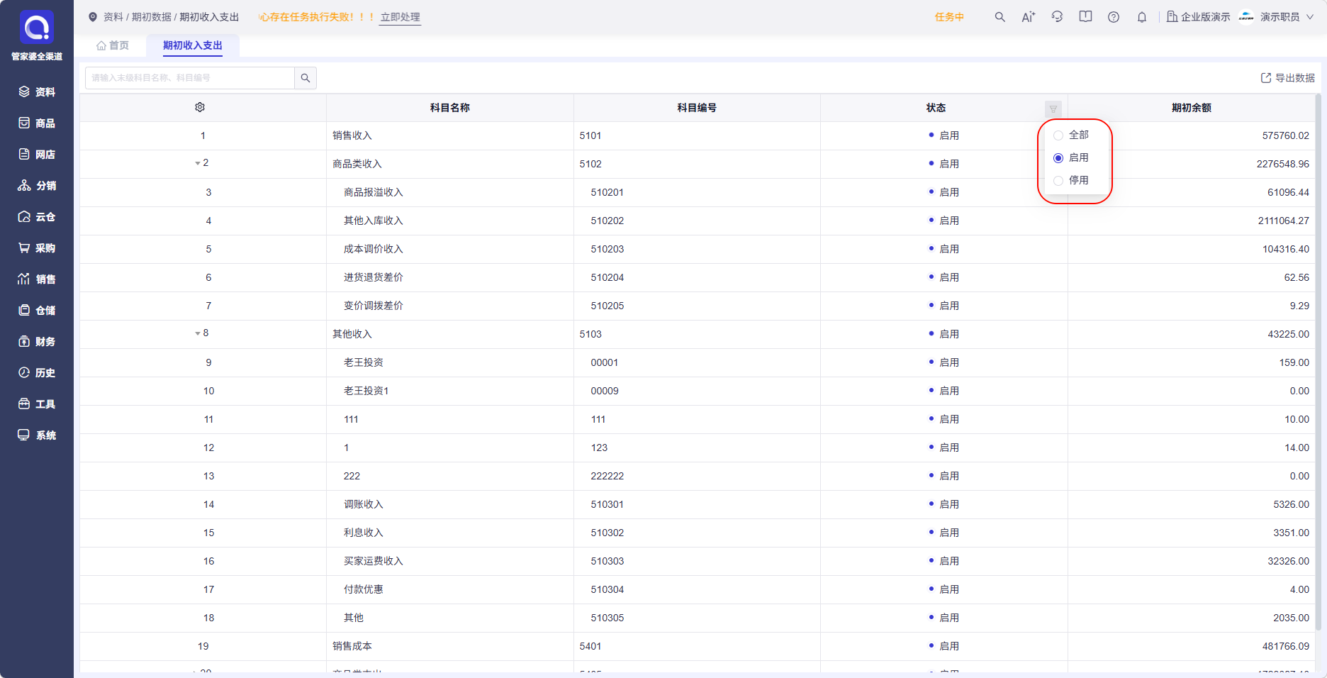Image resolution: width=1327 pixels, height=678 pixels.
Task: Open the manual book icon
Action: pyautogui.click(x=1085, y=17)
